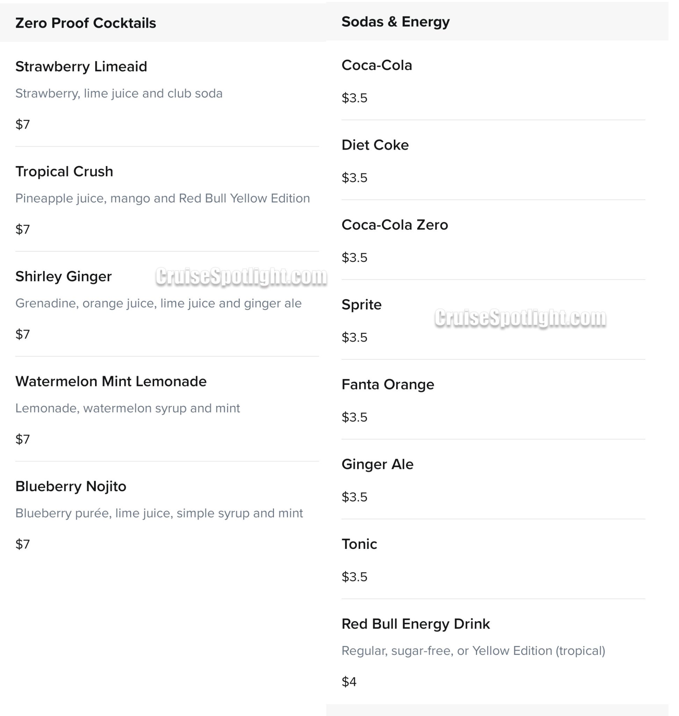This screenshot has height=716, width=679.
Task: Choose Shirley Ginger from the cocktails list
Action: pyautogui.click(x=63, y=277)
